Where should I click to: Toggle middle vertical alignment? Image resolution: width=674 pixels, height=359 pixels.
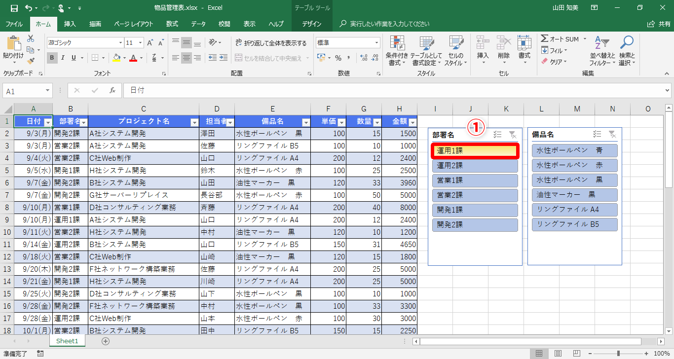[x=186, y=43]
